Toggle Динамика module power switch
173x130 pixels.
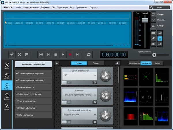click(x=67, y=102)
